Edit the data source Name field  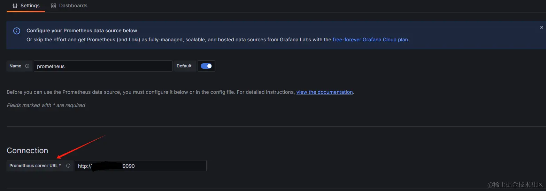coord(103,66)
